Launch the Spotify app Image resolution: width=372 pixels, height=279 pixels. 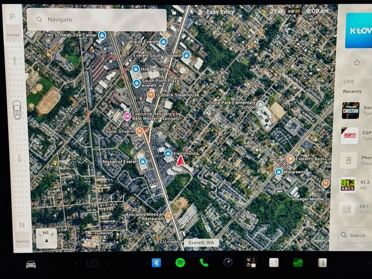(180, 263)
